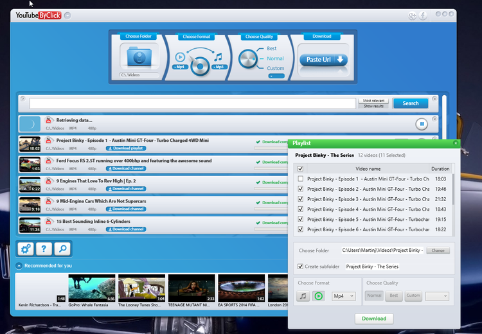The height and width of the screenshot is (334, 482).
Task: Open the Mp4 format dropdown
Action: (344, 296)
